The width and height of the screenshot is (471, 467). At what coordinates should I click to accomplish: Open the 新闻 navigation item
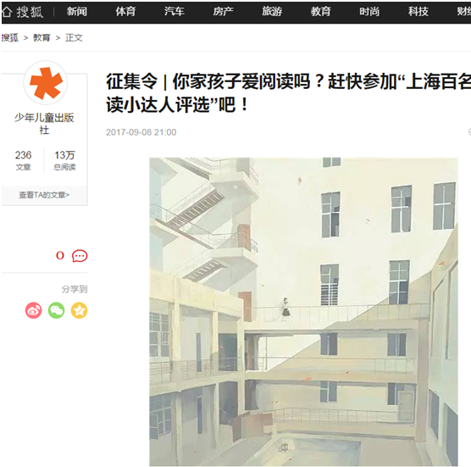tap(77, 12)
